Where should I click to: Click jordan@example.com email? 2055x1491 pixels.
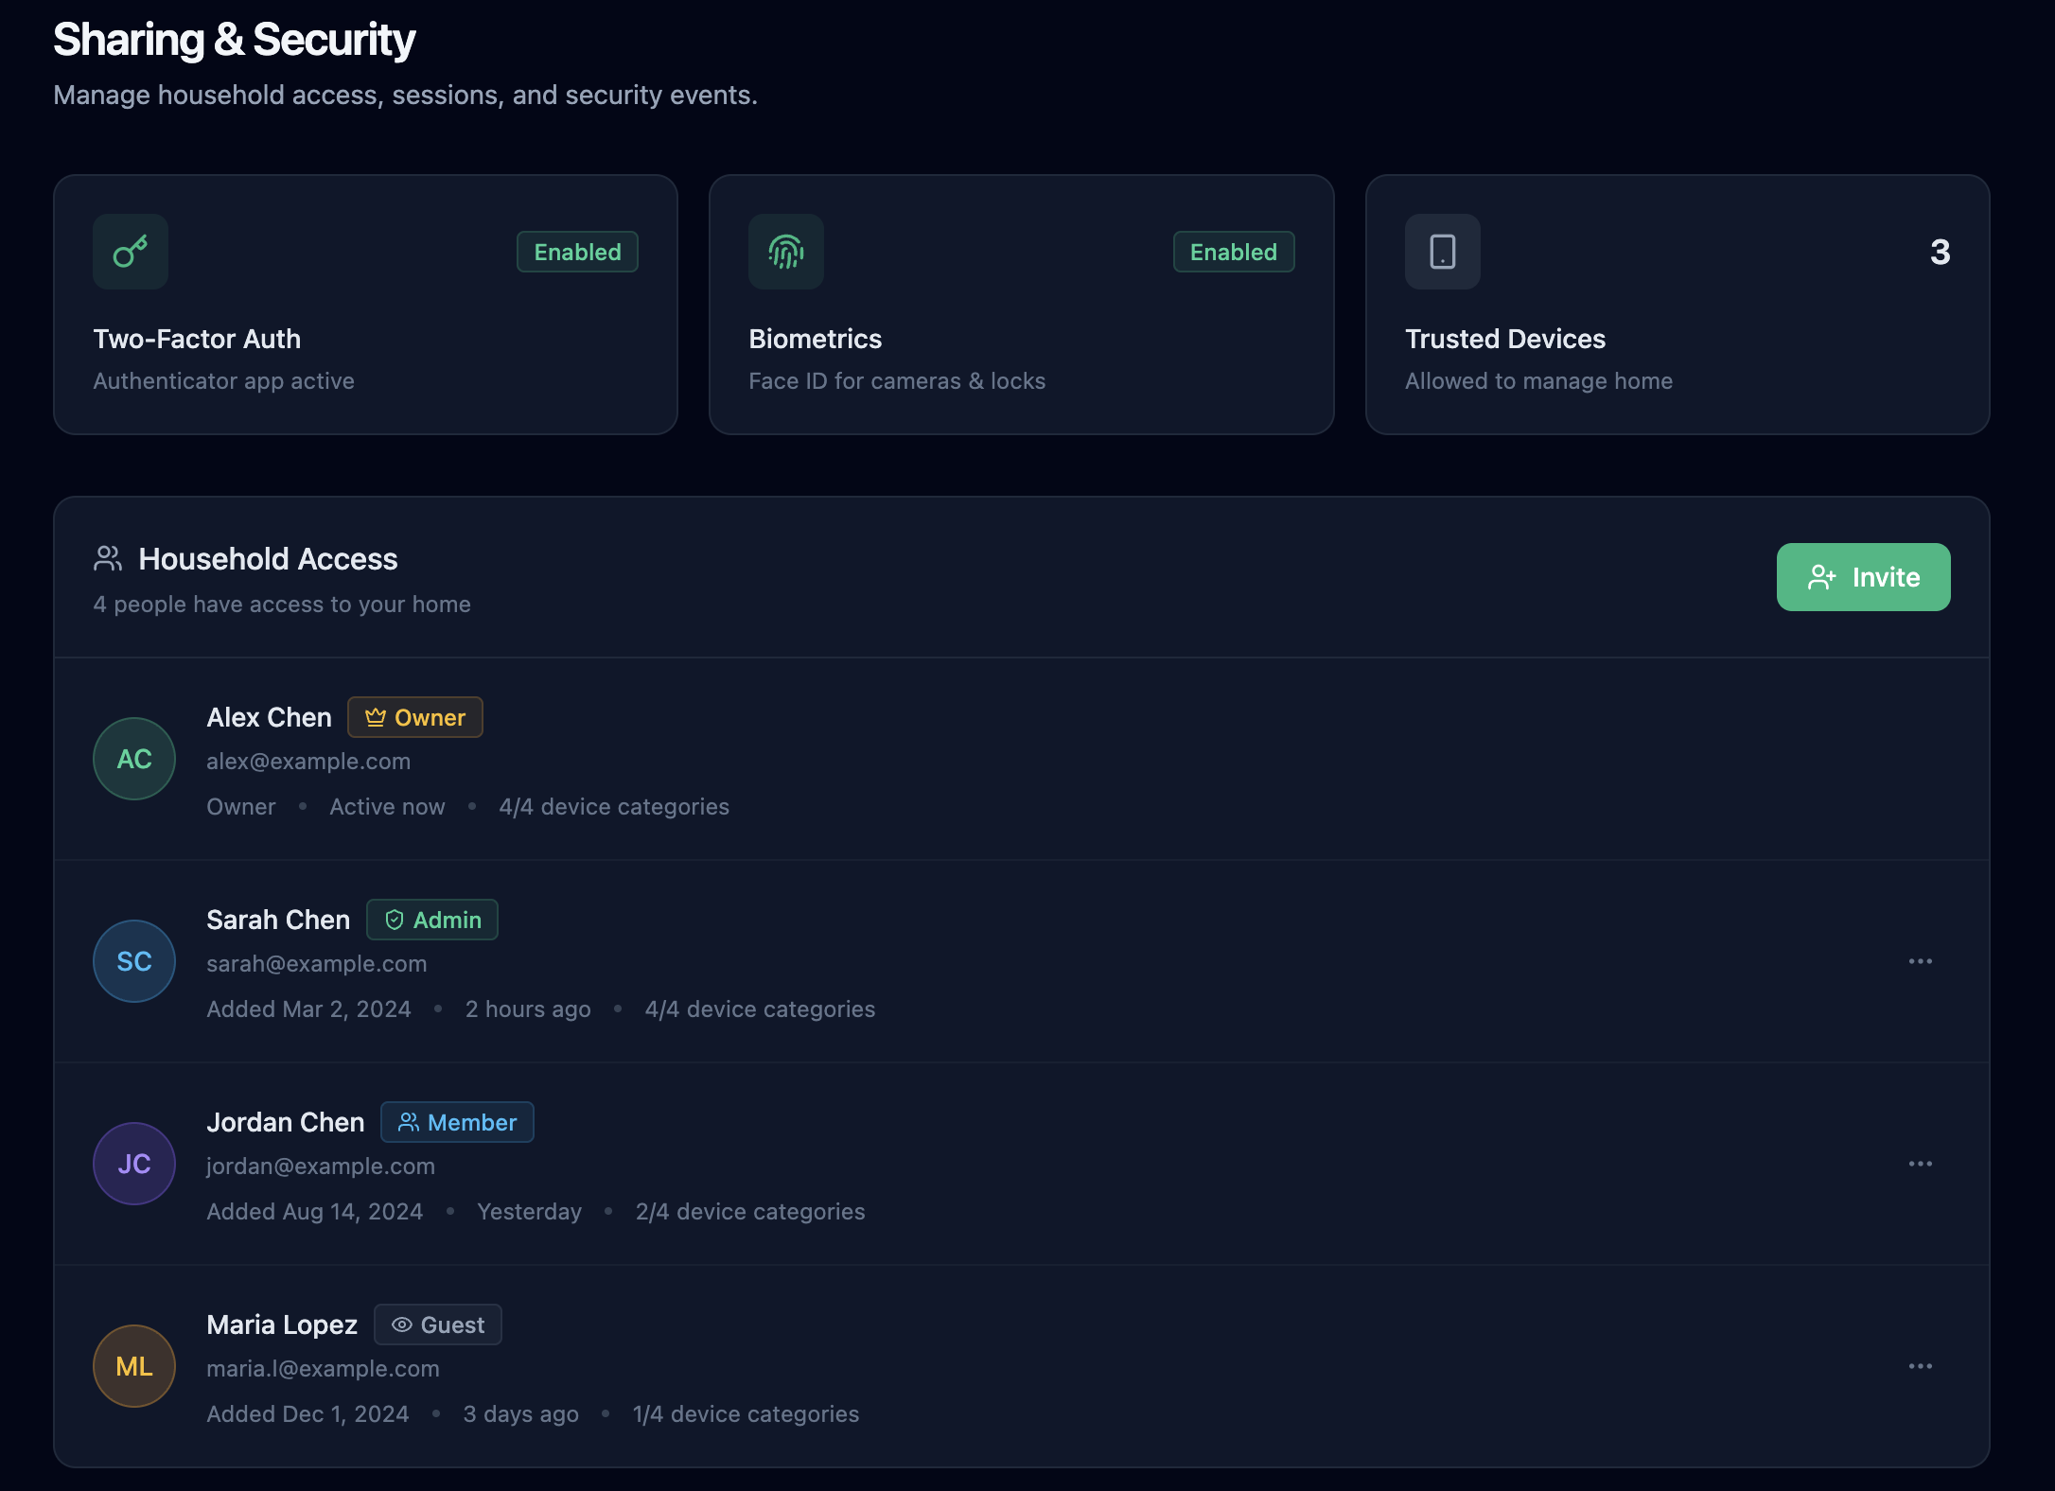pos(321,1166)
